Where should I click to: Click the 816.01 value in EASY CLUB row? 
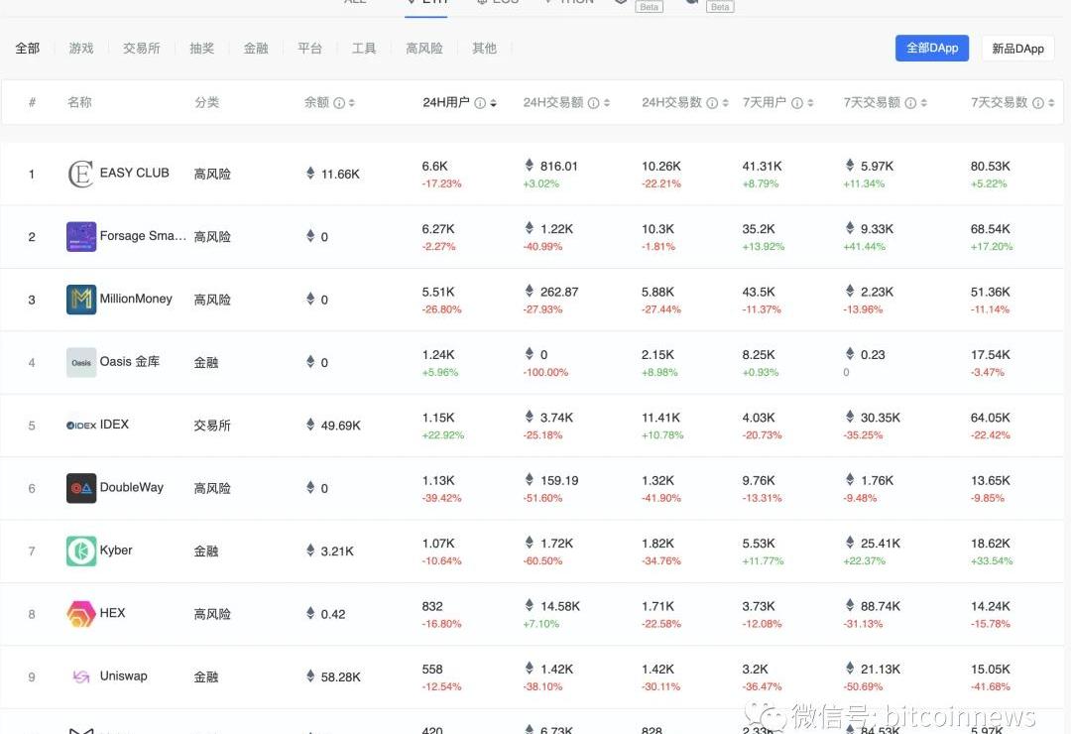click(x=558, y=166)
